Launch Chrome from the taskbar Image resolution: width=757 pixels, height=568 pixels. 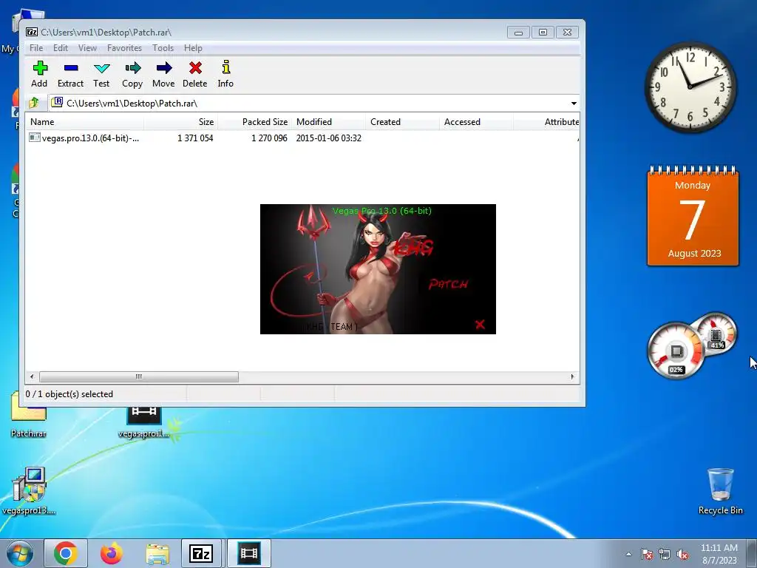point(66,553)
